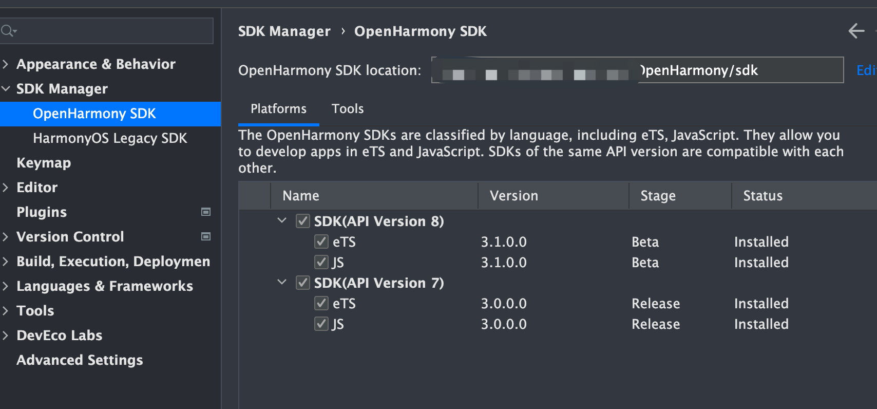The image size is (877, 409).
Task: Collapse the SDK(API Version 8) group
Action: point(282,220)
